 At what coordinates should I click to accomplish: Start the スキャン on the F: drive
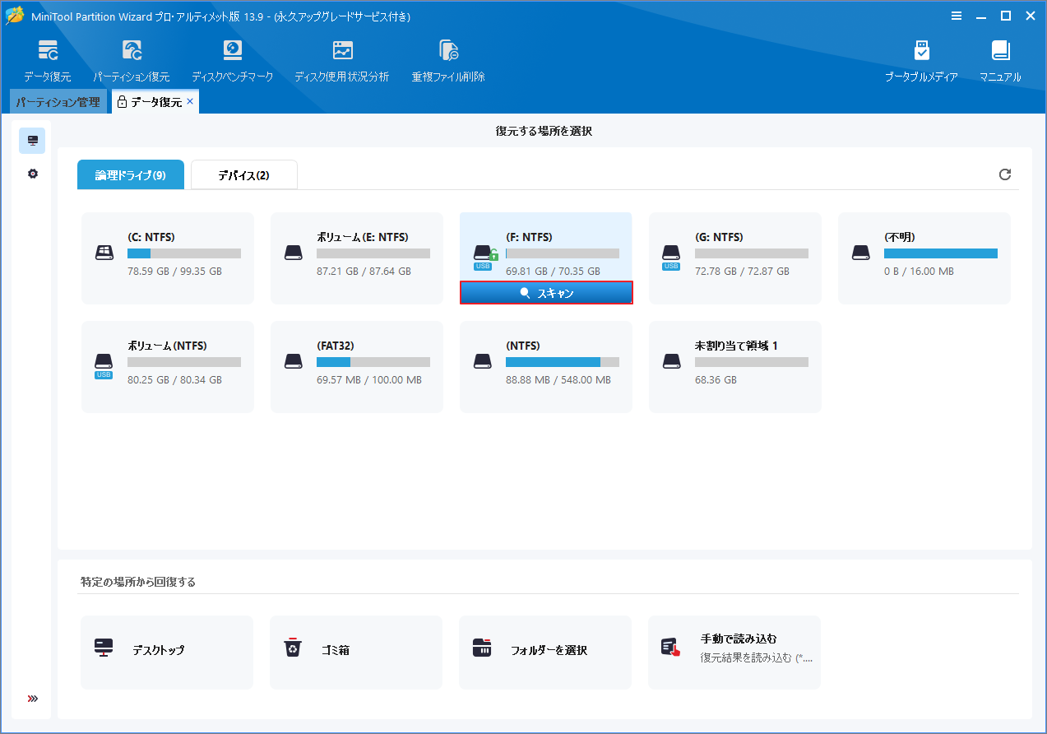(546, 293)
